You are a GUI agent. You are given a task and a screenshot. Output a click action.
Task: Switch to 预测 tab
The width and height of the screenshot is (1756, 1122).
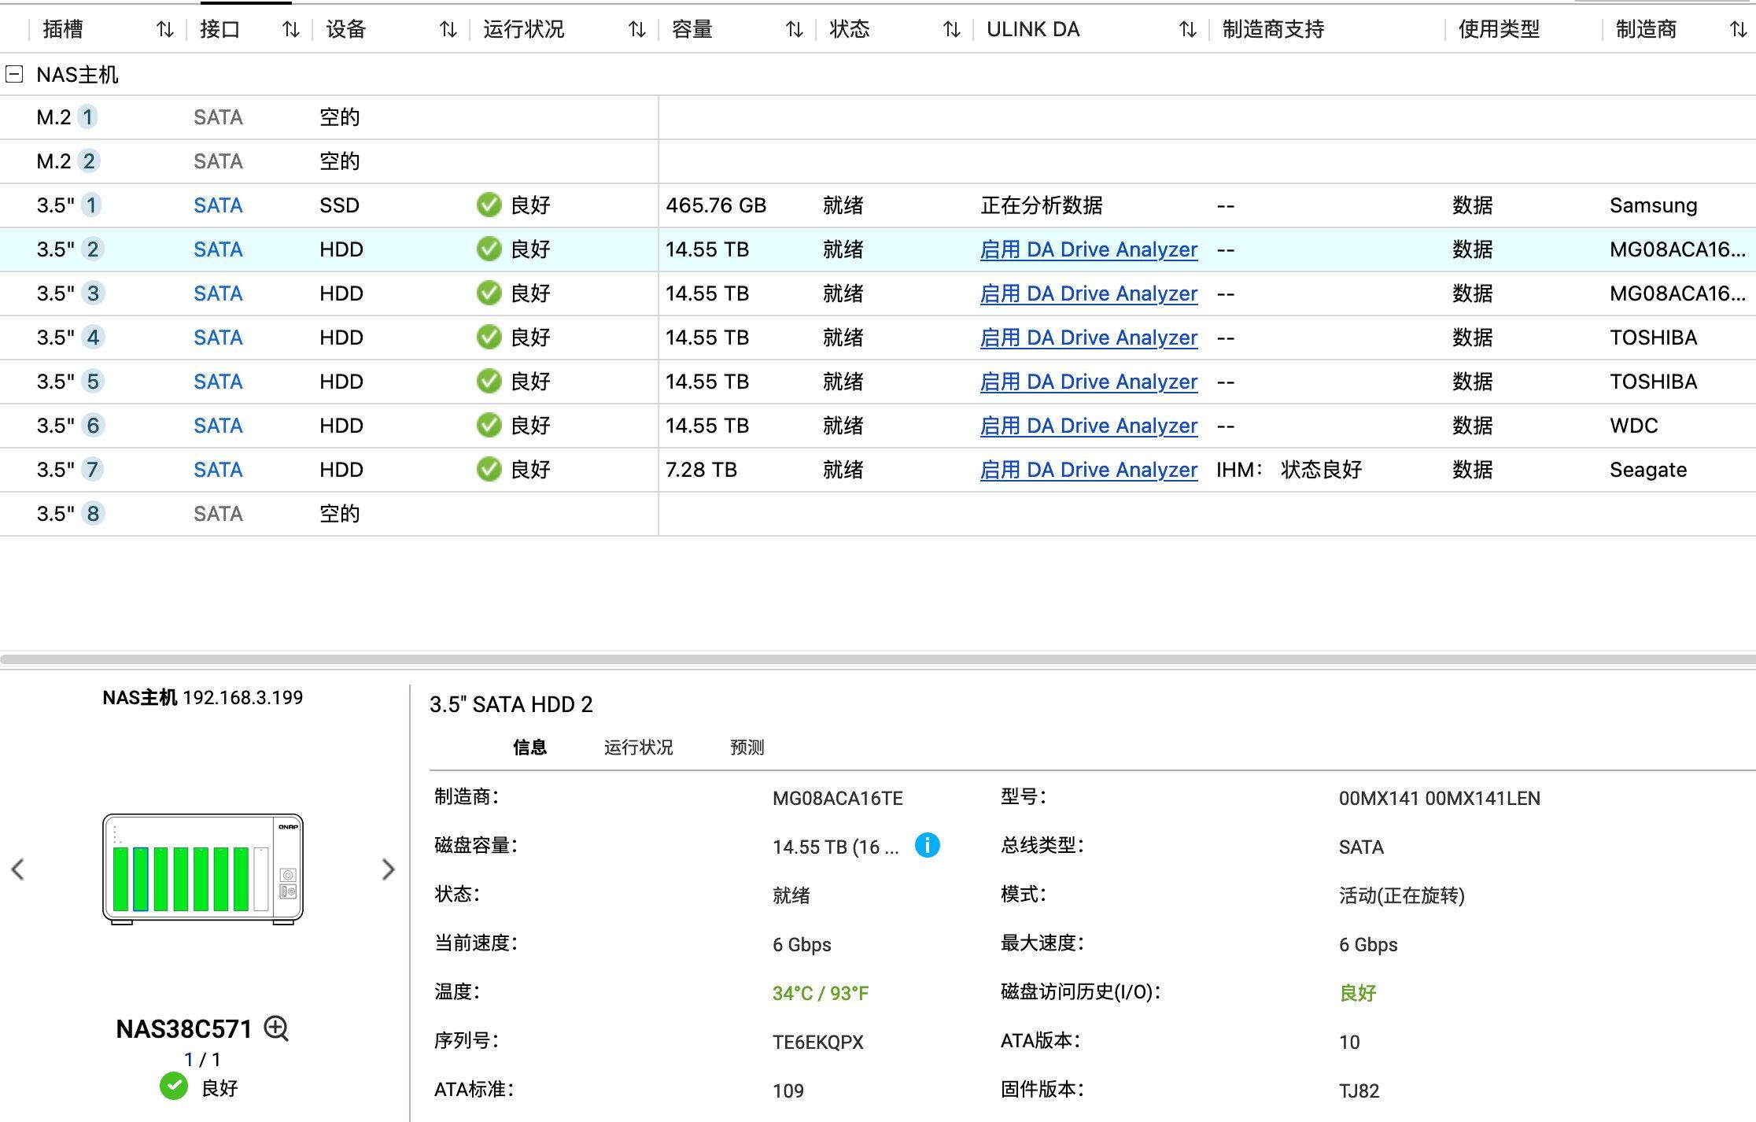(x=747, y=747)
